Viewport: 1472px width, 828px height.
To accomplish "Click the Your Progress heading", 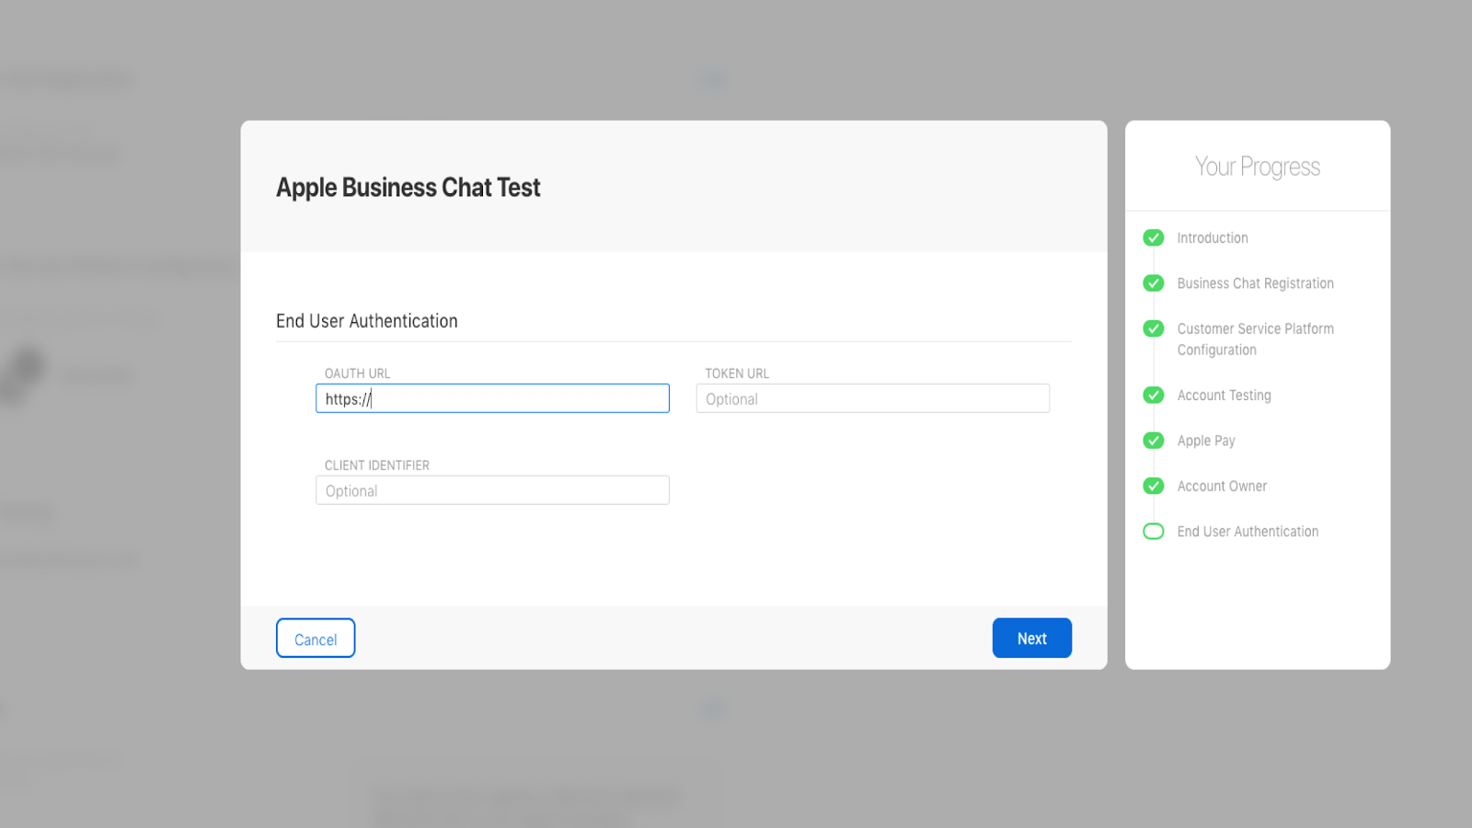I will point(1257,167).
